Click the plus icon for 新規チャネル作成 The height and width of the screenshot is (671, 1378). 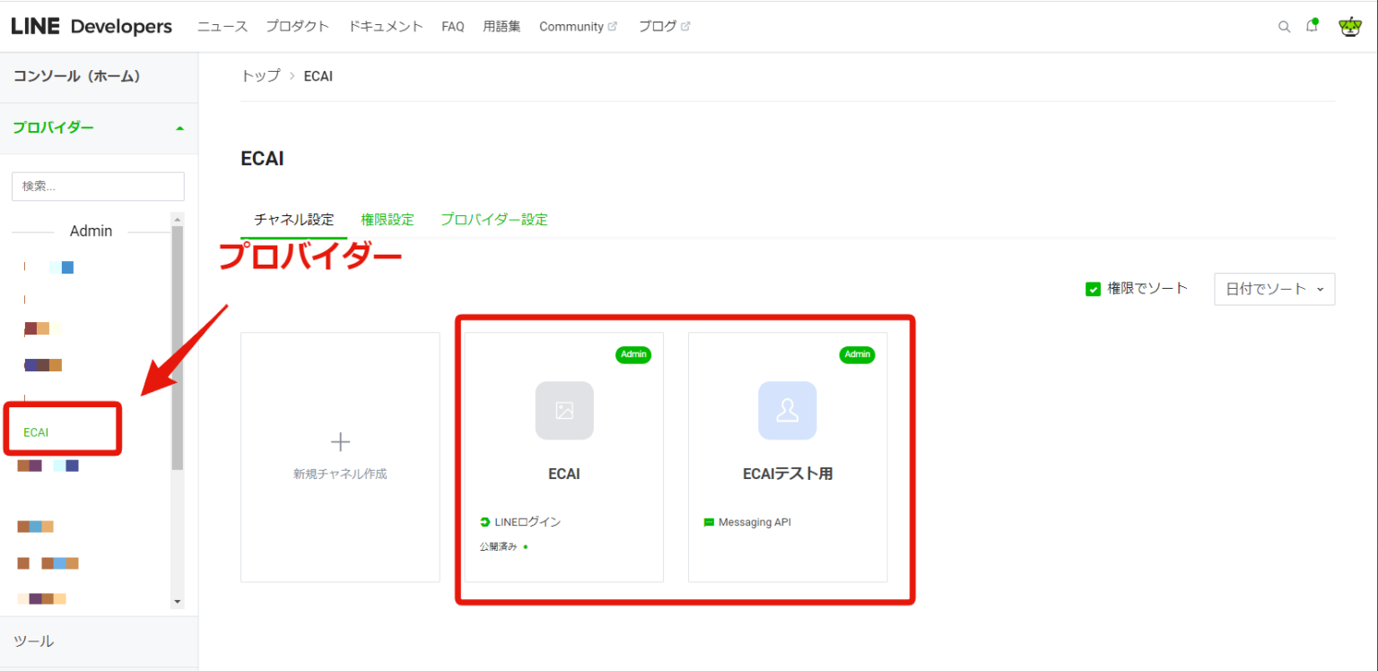(340, 440)
